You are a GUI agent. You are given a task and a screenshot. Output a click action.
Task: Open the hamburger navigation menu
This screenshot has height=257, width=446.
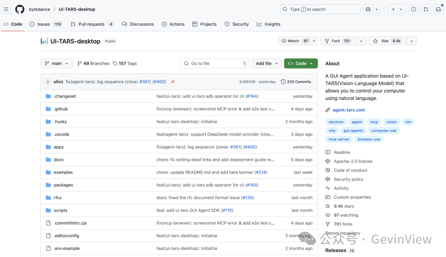pos(6,9)
